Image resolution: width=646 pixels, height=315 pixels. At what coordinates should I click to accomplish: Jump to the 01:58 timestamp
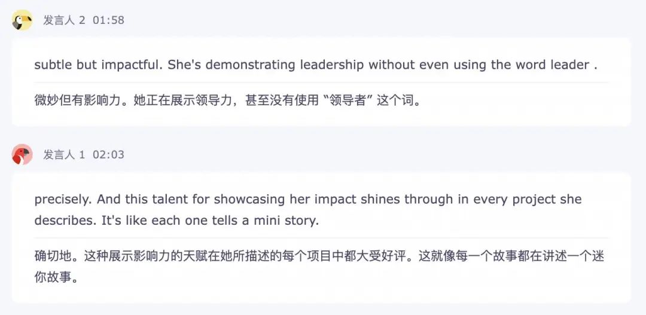coord(108,20)
